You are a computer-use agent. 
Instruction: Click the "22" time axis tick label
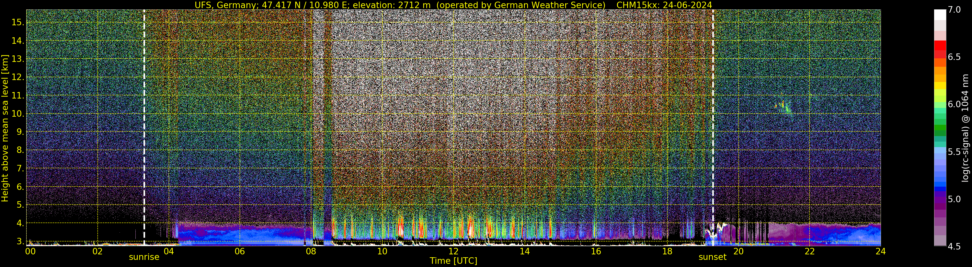click(x=809, y=251)
